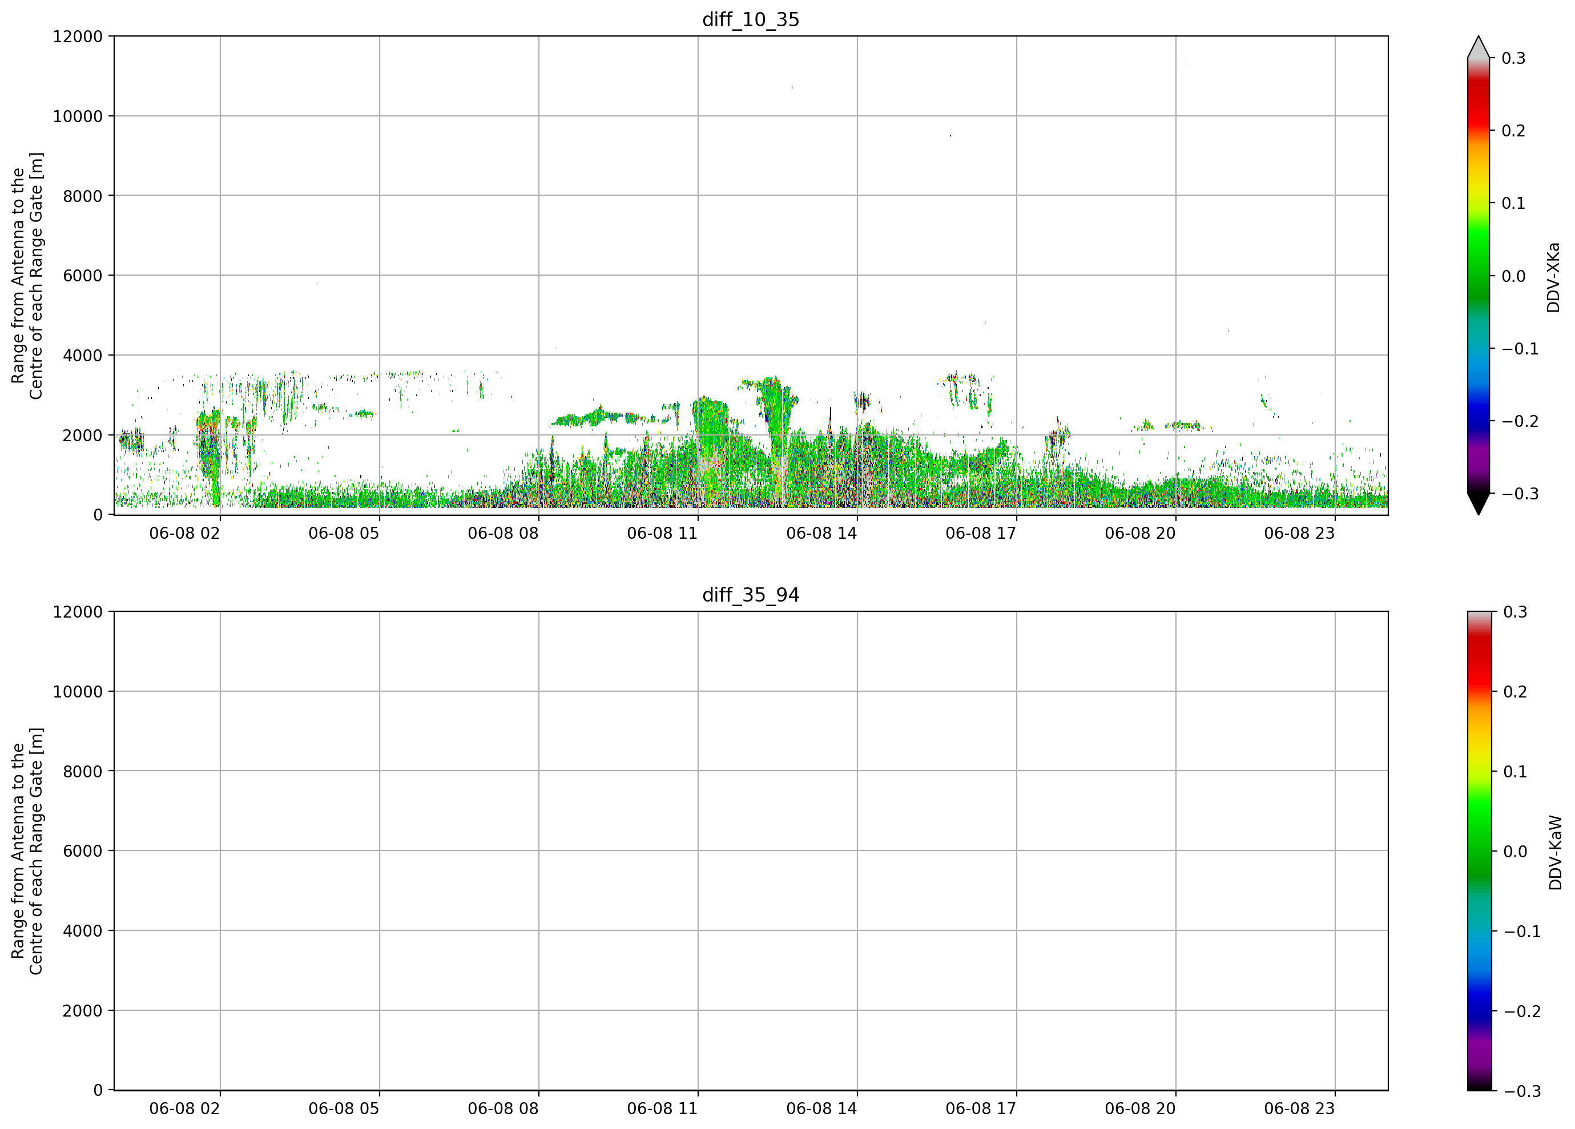Click the upper arrow of top colorbar
This screenshot has width=1575, height=1129.
(1479, 47)
